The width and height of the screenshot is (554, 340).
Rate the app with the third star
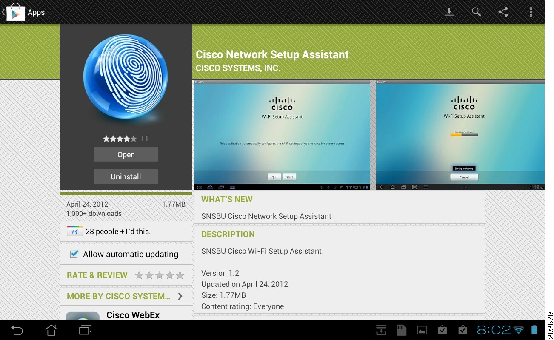pyautogui.click(x=160, y=275)
